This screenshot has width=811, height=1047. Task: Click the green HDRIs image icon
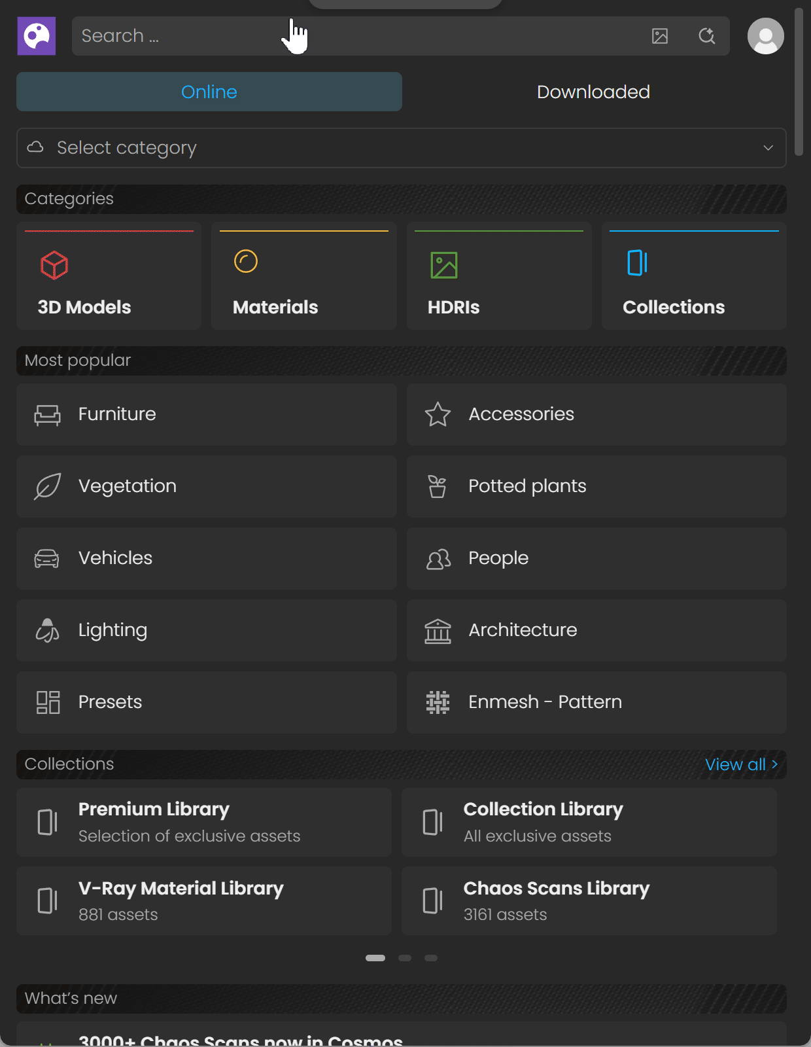(x=444, y=265)
